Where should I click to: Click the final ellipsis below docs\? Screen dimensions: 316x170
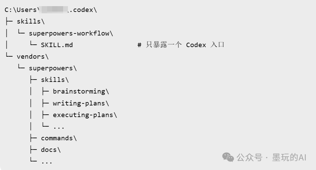click(x=47, y=161)
